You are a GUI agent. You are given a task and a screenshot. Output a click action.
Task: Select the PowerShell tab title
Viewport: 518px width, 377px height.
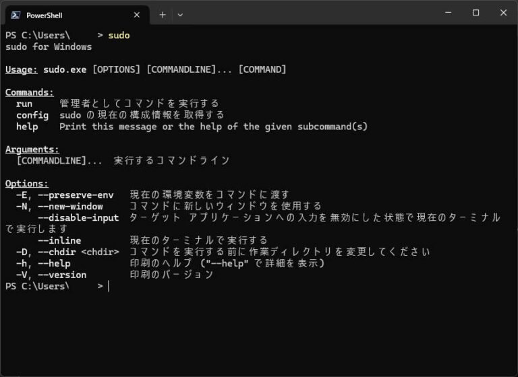click(x=45, y=14)
